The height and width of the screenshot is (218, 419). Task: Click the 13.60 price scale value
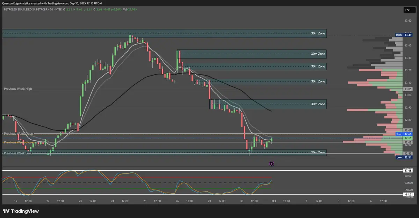click(408, 21)
